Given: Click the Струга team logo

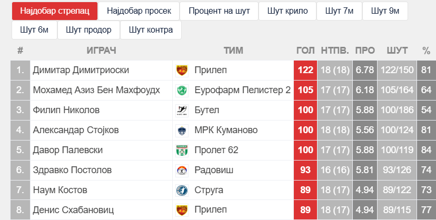Looking at the screenshot, I should pos(182,190).
